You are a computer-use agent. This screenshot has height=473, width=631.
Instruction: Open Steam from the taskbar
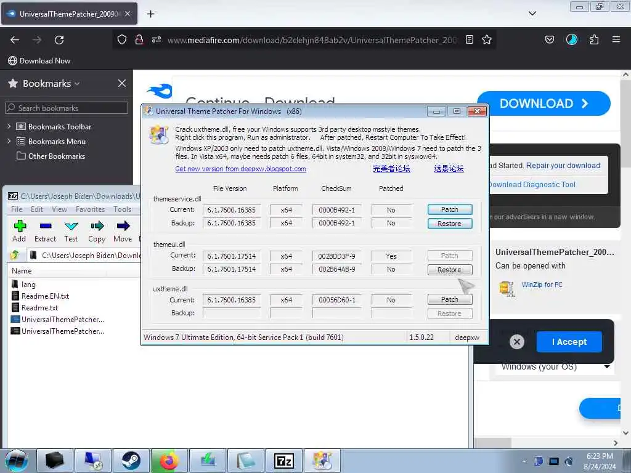click(x=131, y=461)
